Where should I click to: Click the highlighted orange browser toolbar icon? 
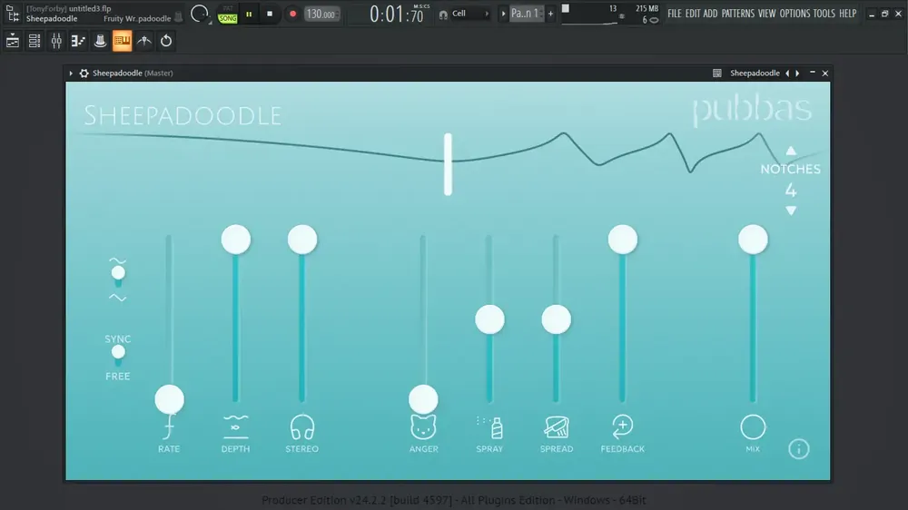coord(123,41)
